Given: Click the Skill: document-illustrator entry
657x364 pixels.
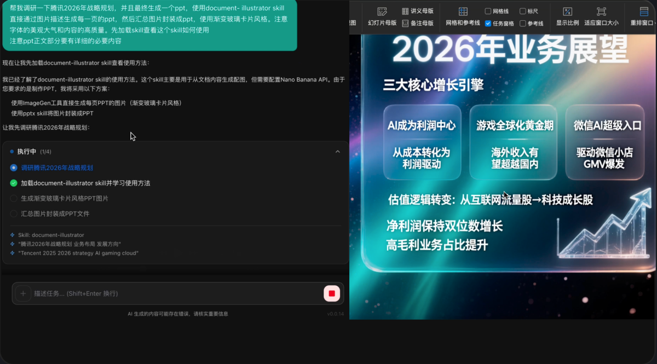Looking at the screenshot, I should point(51,235).
